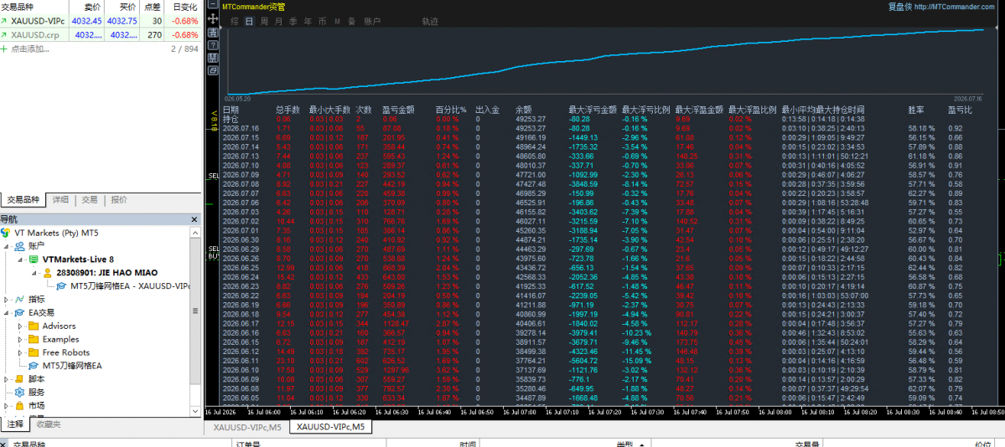The height and width of the screenshot is (447, 1005).
Task: Click the navigator vertical scrollbar thumb
Action: [196, 311]
